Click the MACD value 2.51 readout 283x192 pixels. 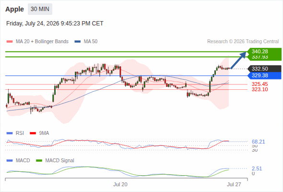click(257, 168)
